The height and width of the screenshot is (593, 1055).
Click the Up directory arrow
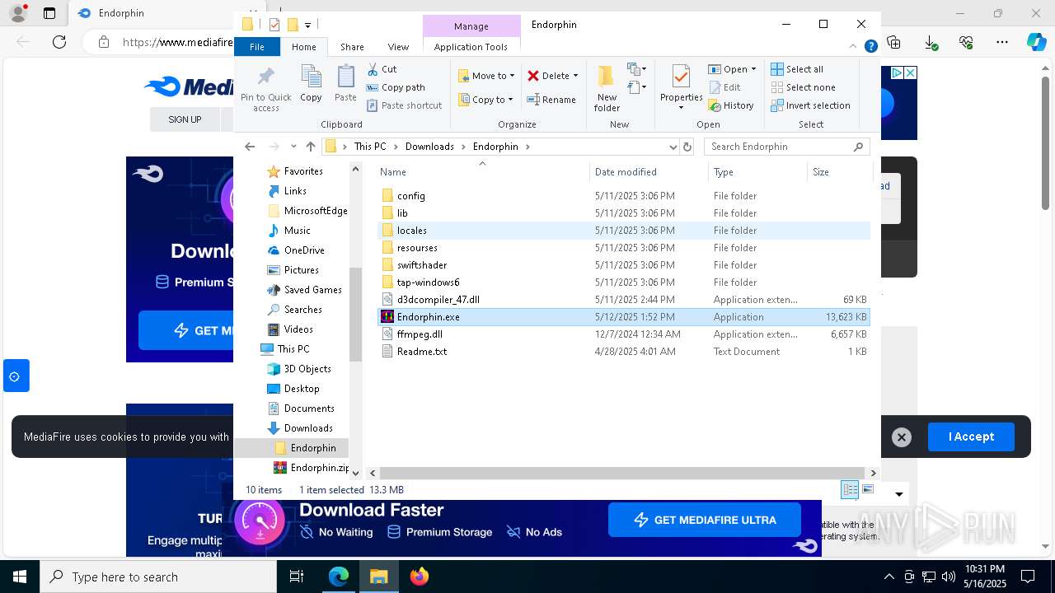[x=310, y=147]
